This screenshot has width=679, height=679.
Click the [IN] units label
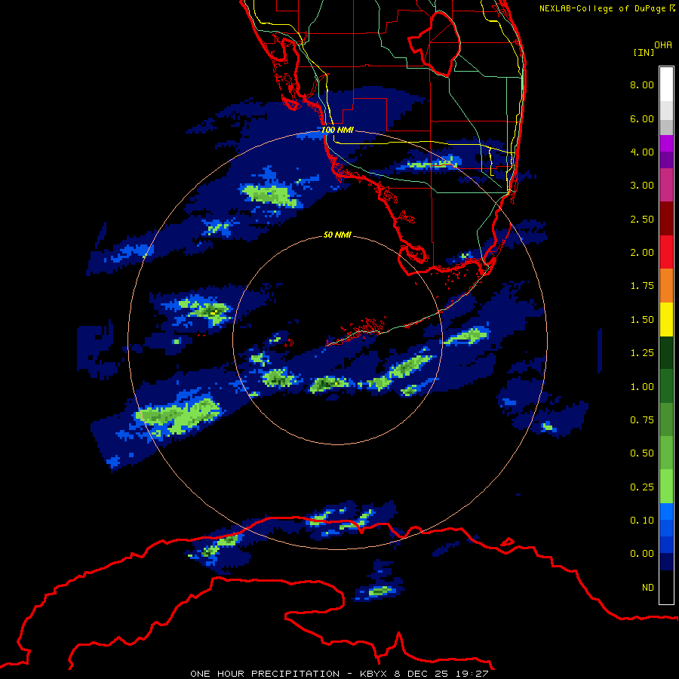coord(644,52)
